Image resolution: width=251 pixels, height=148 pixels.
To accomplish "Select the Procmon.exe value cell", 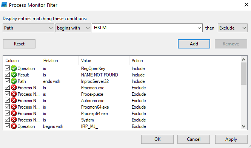I will tap(93, 88).
